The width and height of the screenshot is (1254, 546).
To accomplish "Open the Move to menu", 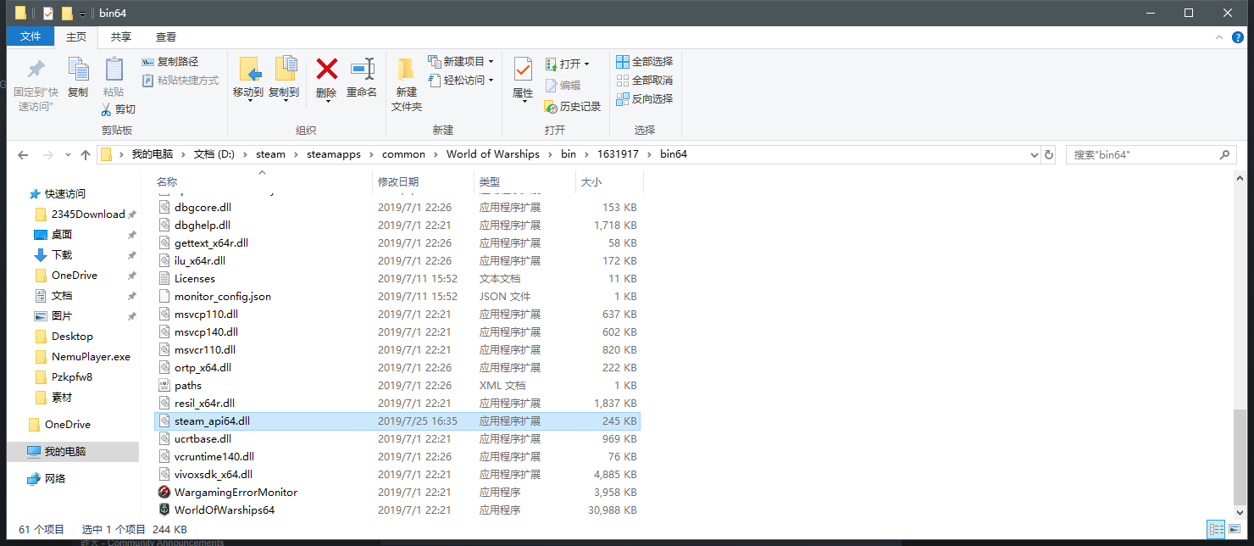I will [x=248, y=80].
